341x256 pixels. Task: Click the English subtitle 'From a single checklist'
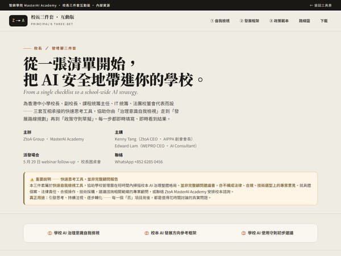tap(81, 92)
